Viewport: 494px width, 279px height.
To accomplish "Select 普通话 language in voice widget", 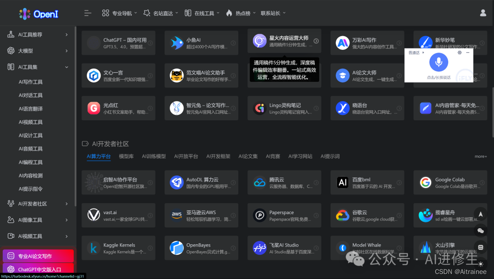I will tap(416, 53).
